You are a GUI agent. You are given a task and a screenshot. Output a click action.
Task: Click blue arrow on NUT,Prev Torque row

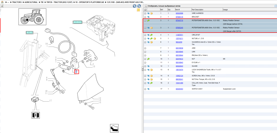click(x=148, y=79)
